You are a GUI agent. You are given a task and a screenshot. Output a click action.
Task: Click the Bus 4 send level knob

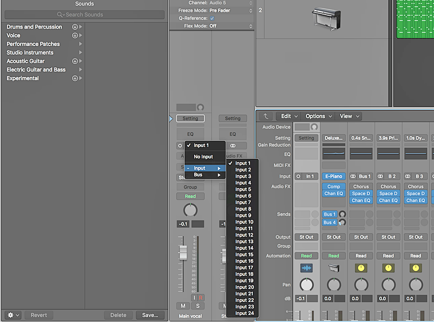coord(342,222)
